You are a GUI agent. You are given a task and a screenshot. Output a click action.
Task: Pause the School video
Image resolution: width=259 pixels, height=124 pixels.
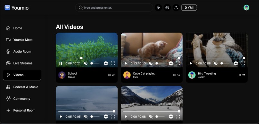61,63
